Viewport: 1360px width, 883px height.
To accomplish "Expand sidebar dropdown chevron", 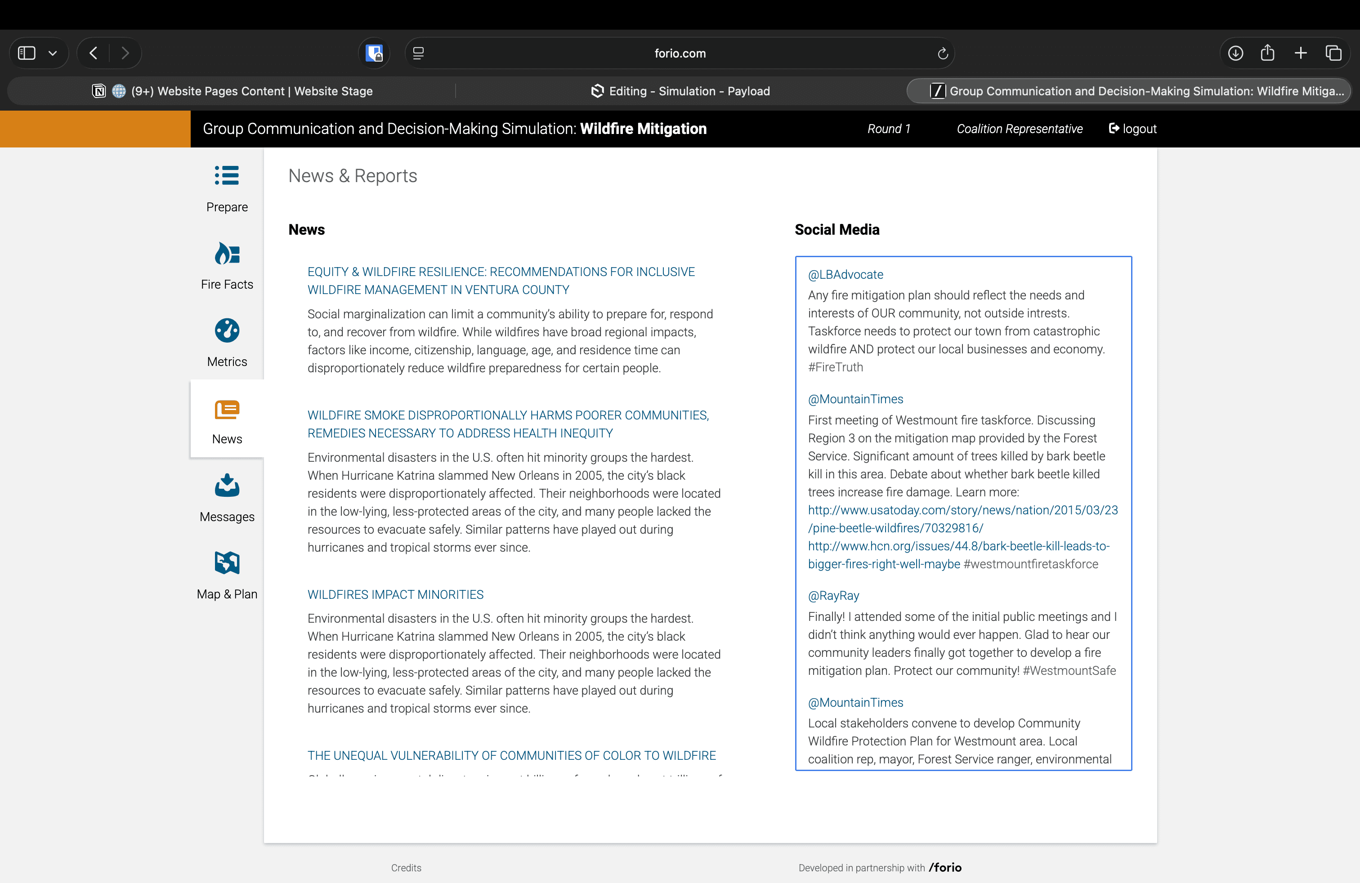I will [53, 53].
